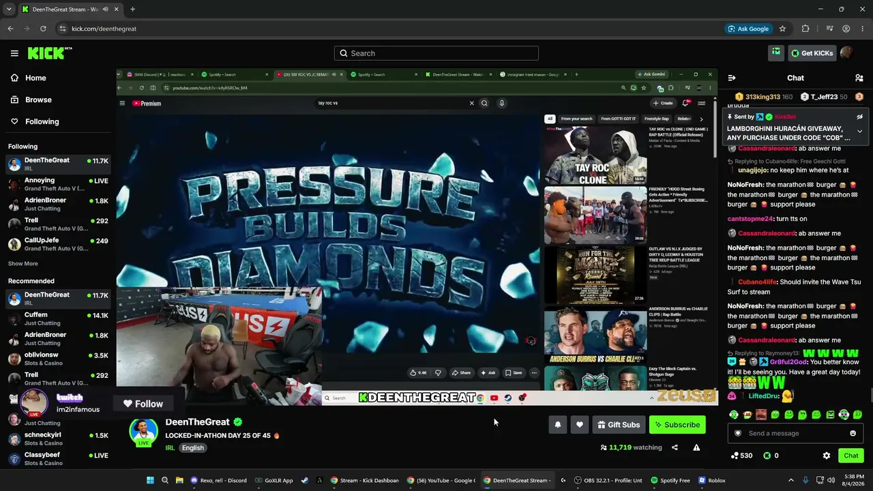Switch to OBS 32.2.1 in taskbar

tap(608, 480)
